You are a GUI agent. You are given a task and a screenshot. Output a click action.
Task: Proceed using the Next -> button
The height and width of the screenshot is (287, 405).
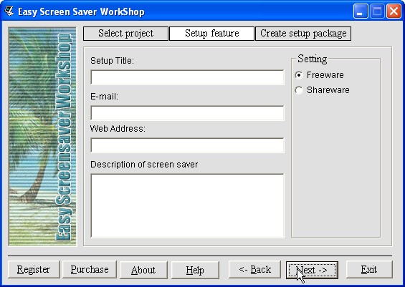[312, 270]
